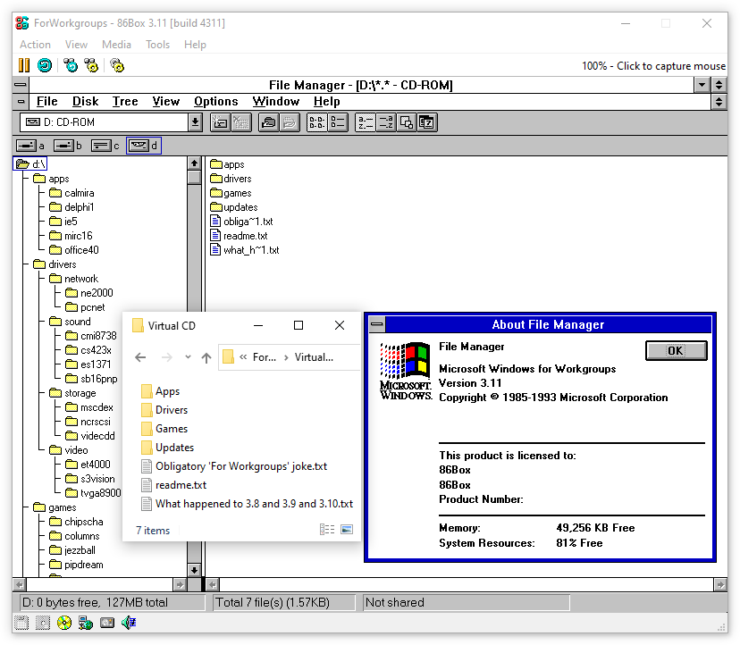
Task: Select floppy drive a
Action: pos(30,146)
